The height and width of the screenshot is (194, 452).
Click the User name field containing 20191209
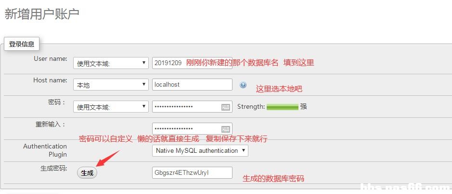168,63
